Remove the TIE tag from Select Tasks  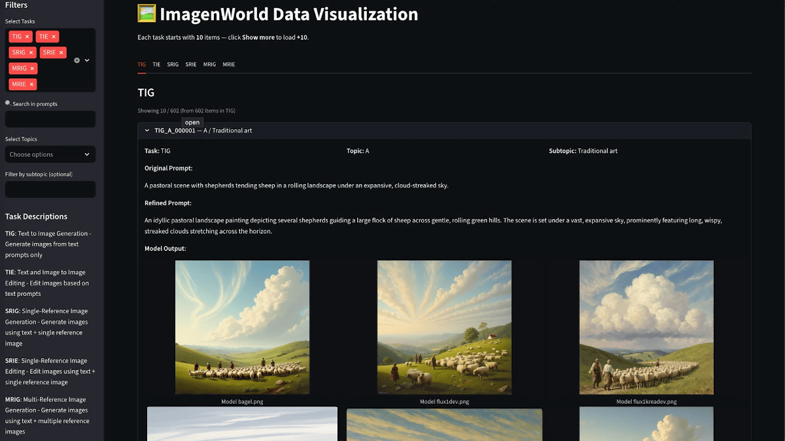[x=54, y=37]
